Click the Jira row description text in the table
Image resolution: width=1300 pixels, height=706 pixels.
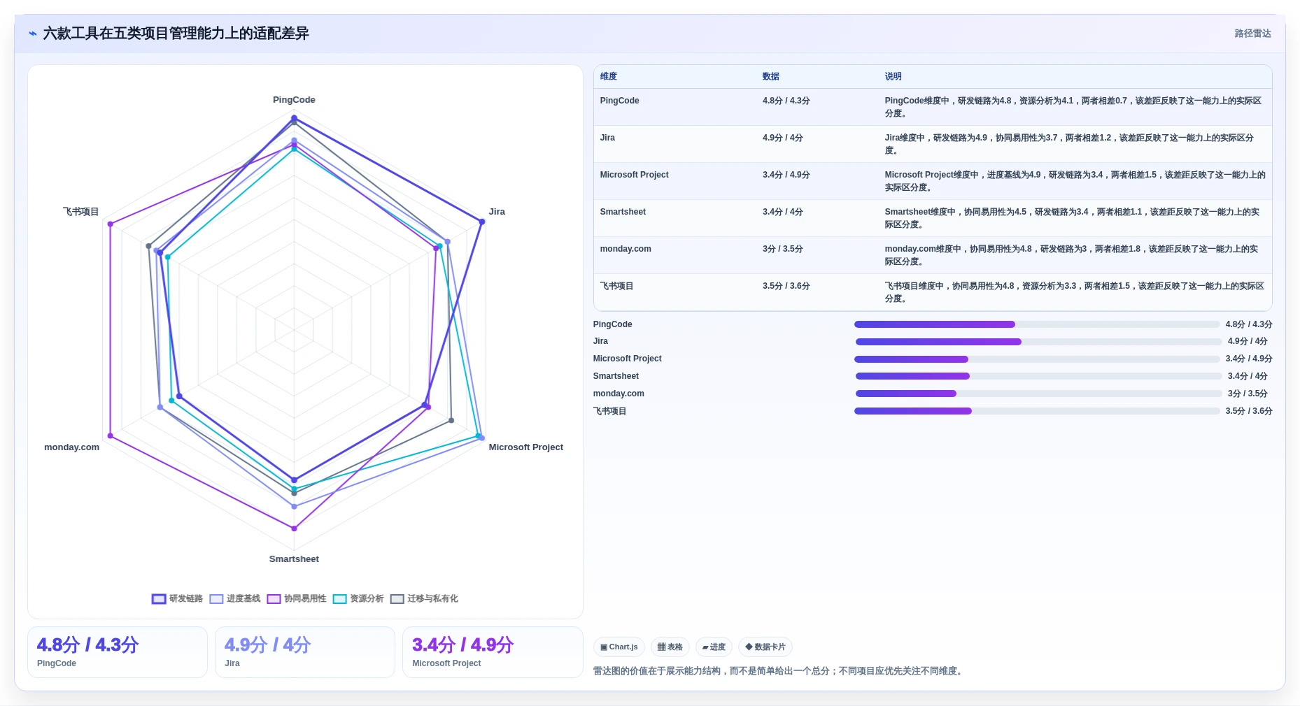(1069, 144)
